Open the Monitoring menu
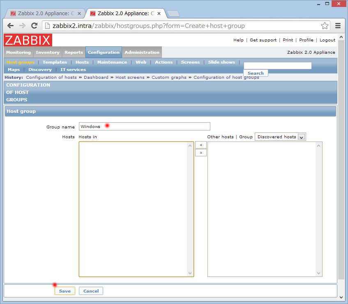This screenshot has height=304, width=348. (x=18, y=52)
